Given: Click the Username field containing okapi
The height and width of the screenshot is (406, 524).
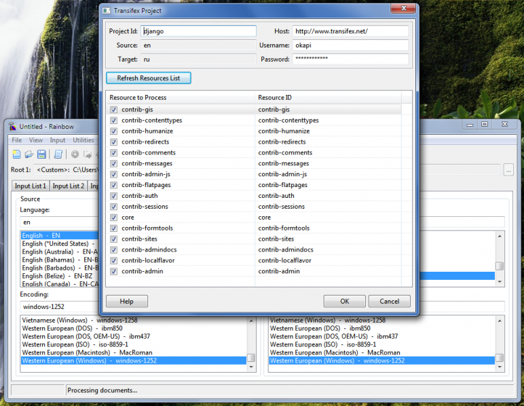Looking at the screenshot, I should tap(350, 45).
